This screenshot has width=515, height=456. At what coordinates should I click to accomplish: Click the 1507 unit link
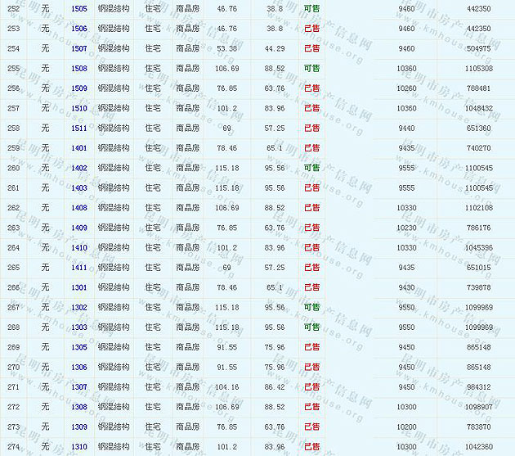[x=79, y=48]
